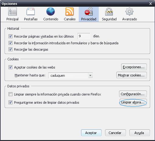The image size is (155, 141).
Task: Open private data Configuración button
Action: click(x=133, y=94)
